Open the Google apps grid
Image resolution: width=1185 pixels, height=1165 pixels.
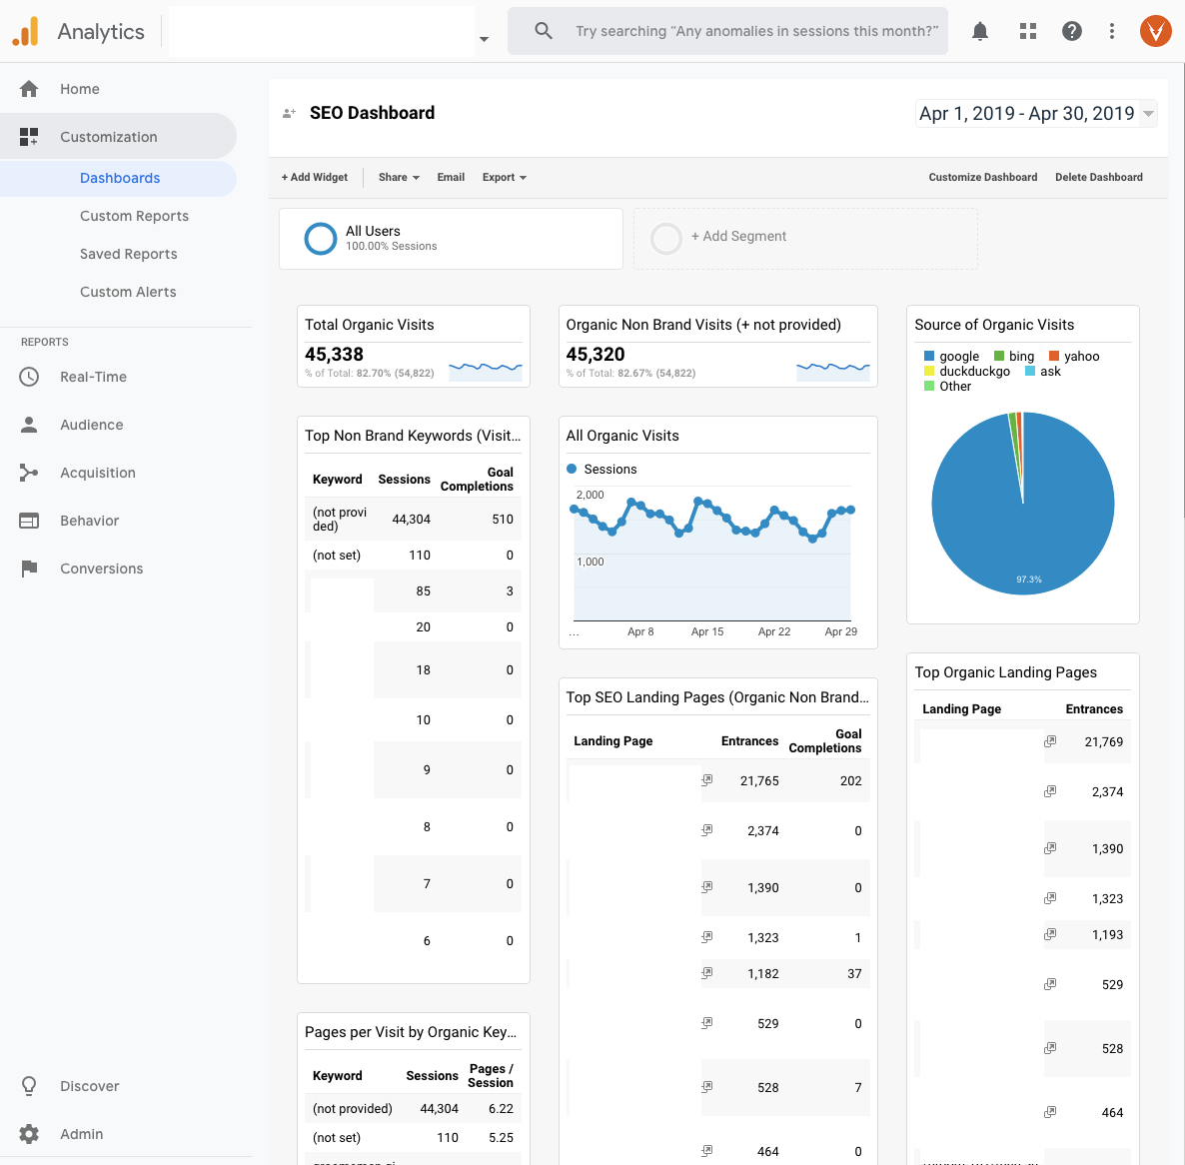pyautogui.click(x=1028, y=31)
